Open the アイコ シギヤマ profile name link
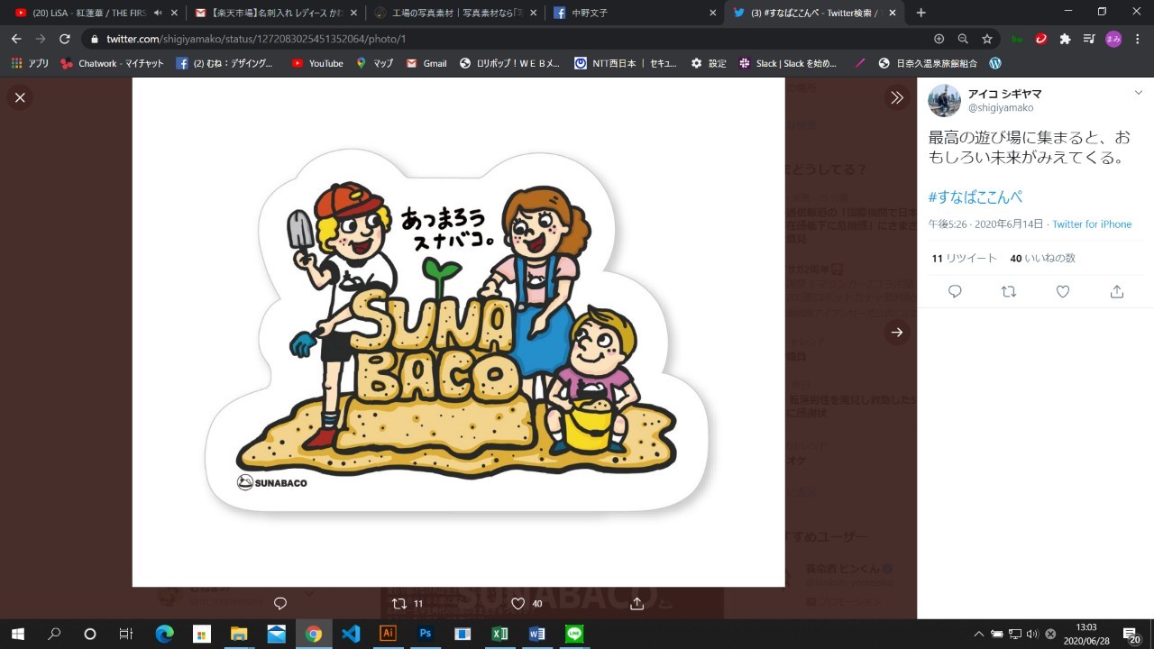1154x649 pixels. (x=1004, y=94)
